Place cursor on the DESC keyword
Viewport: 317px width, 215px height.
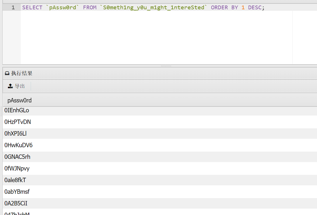pyautogui.click(x=254, y=8)
